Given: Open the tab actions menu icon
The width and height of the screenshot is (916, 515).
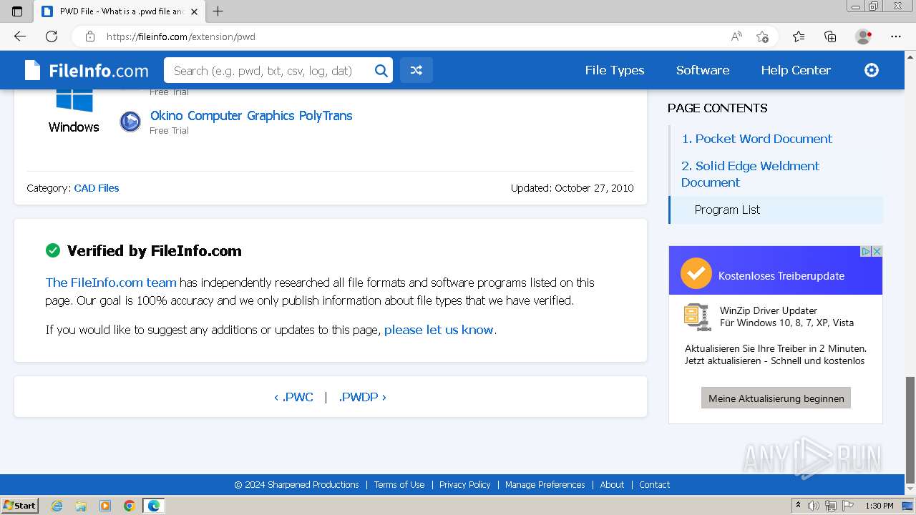Looking at the screenshot, I should (17, 11).
